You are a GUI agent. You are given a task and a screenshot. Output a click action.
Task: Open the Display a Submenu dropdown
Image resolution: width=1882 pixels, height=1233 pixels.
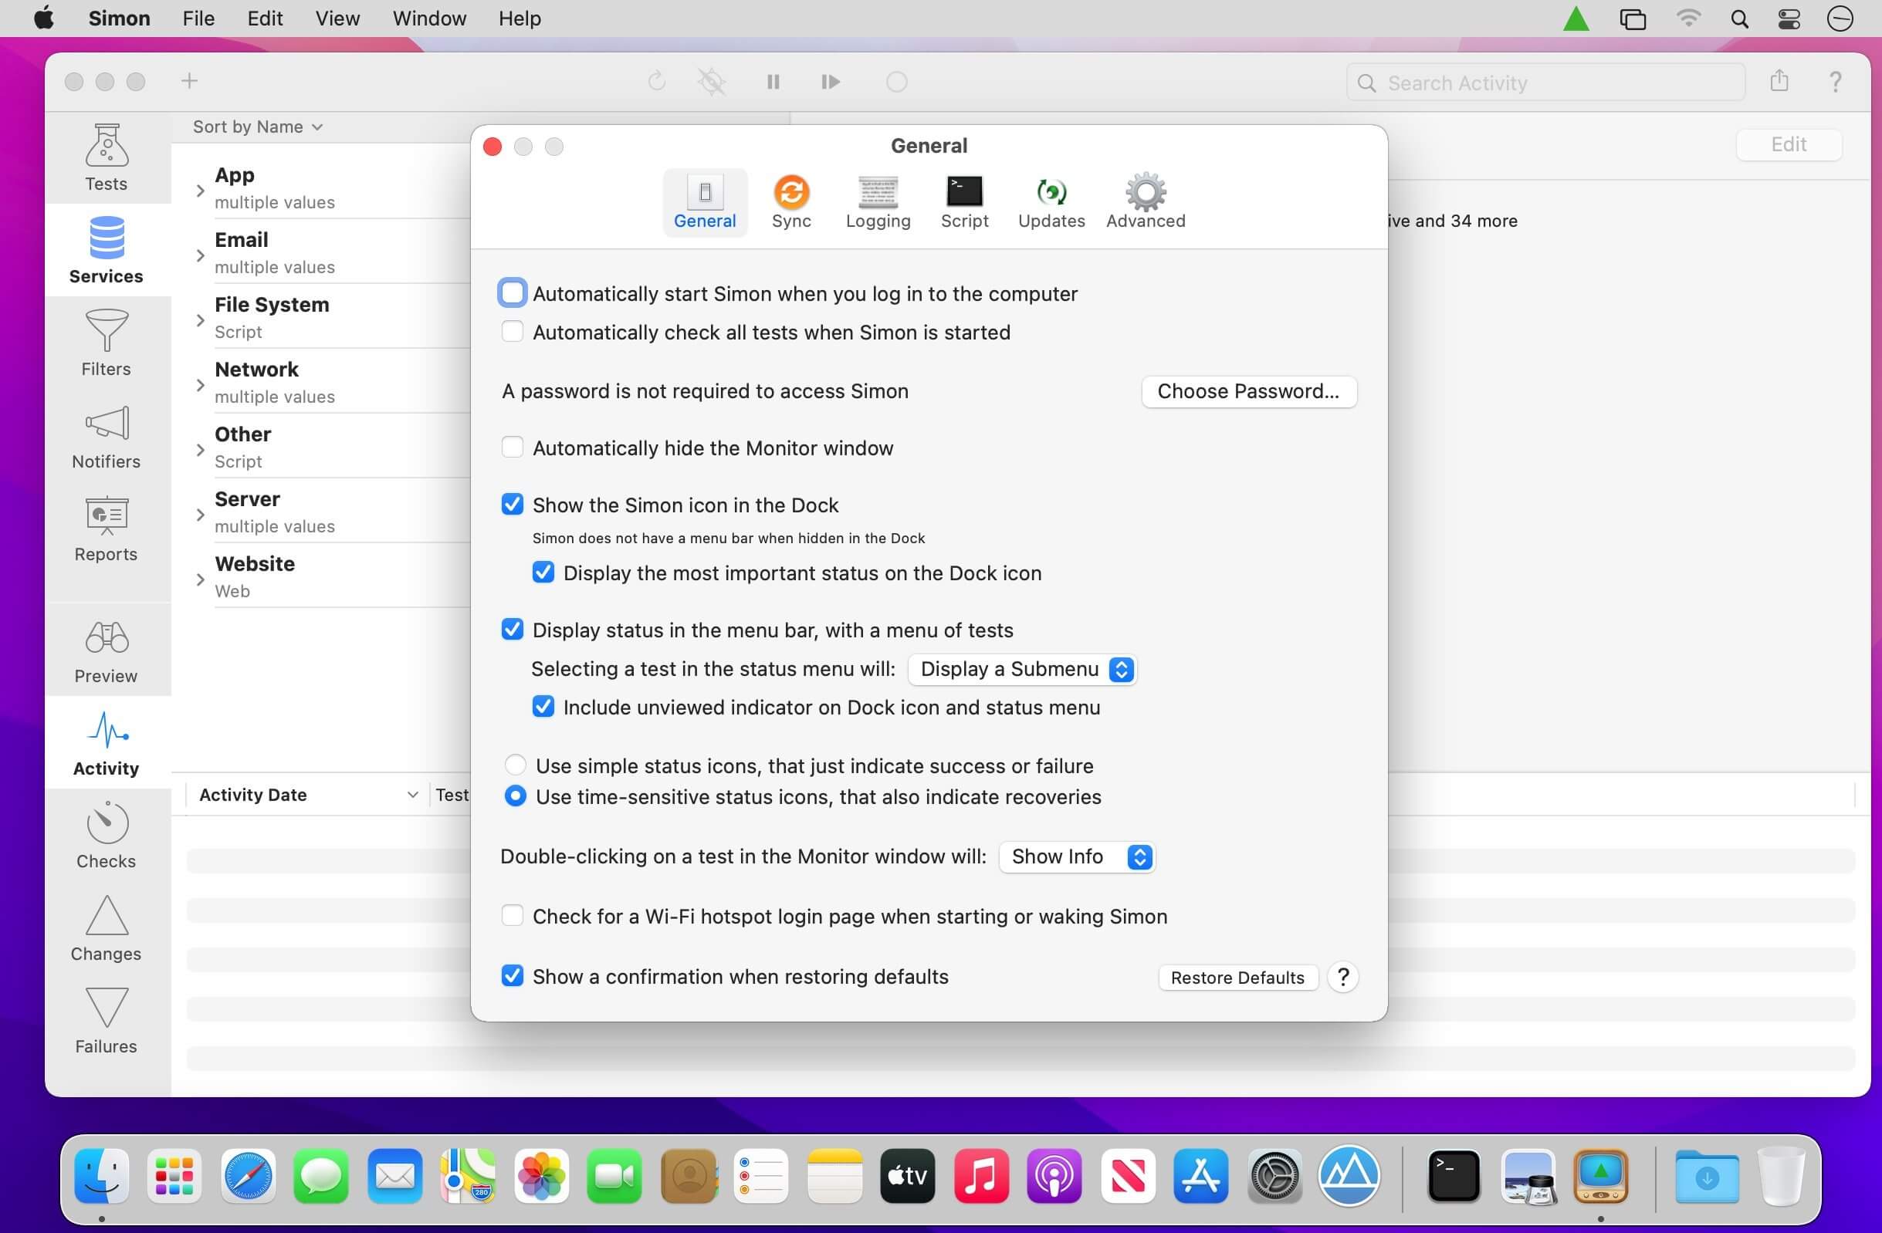1021,670
